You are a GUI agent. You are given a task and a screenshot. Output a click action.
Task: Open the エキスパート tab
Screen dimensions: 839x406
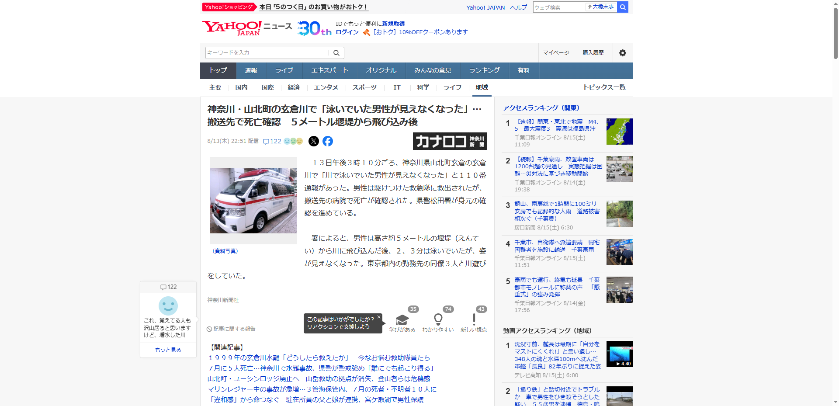[329, 70]
